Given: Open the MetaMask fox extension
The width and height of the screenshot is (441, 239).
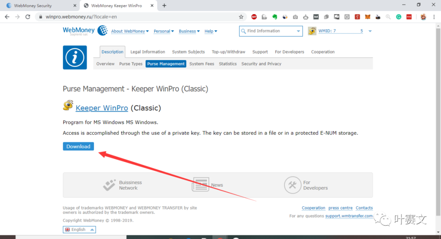Looking at the screenshot, I should click(x=367, y=17).
